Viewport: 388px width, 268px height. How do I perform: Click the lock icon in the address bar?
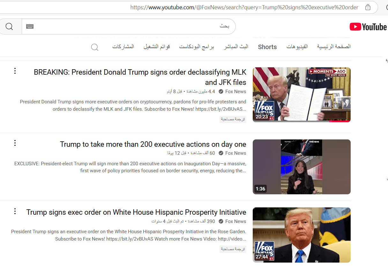tap(368, 7)
